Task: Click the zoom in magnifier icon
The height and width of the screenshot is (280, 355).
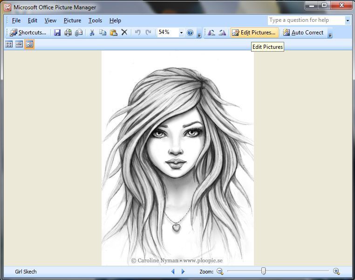Action: tap(336, 271)
